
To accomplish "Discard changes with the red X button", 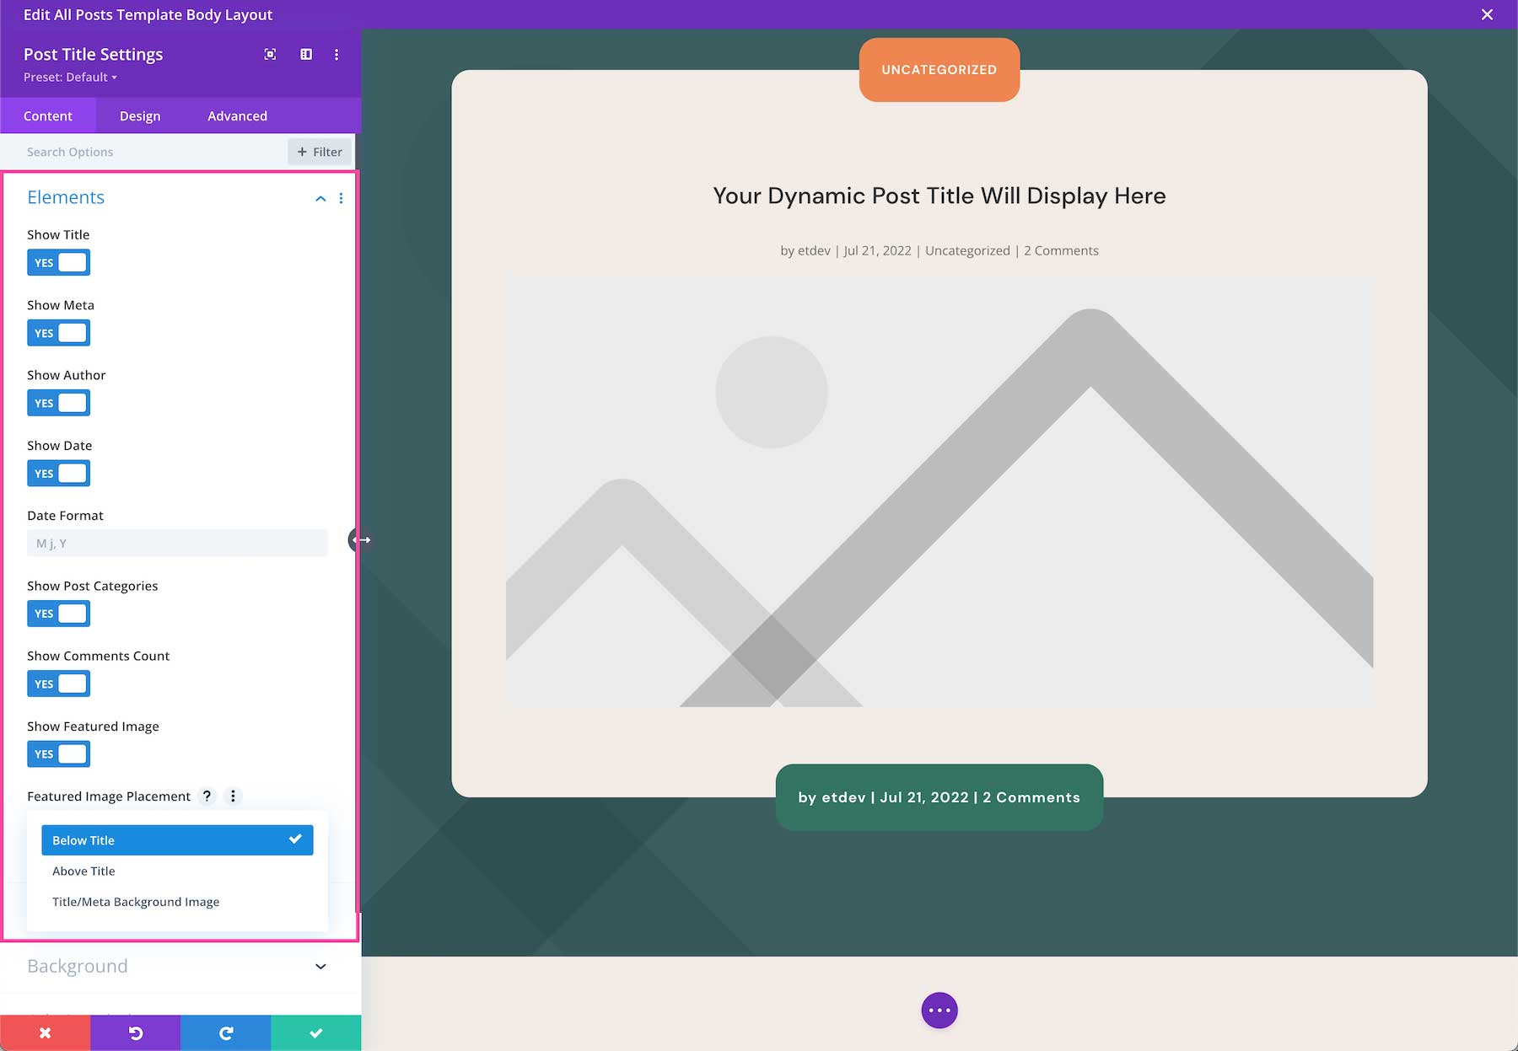I will [45, 1032].
